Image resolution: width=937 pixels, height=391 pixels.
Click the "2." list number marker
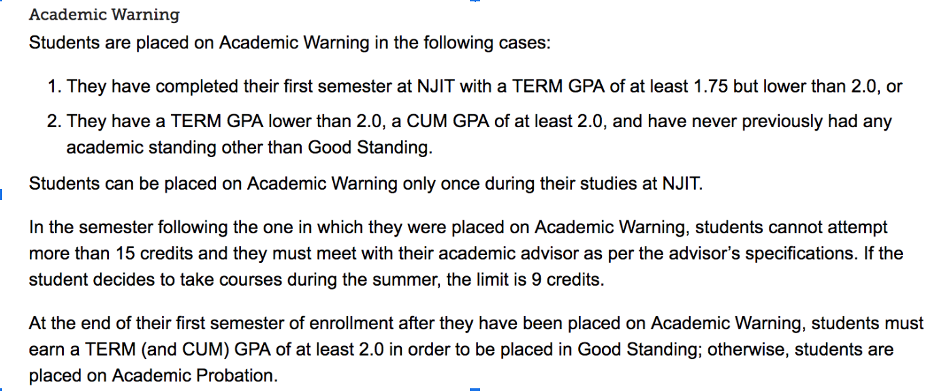[x=54, y=122]
